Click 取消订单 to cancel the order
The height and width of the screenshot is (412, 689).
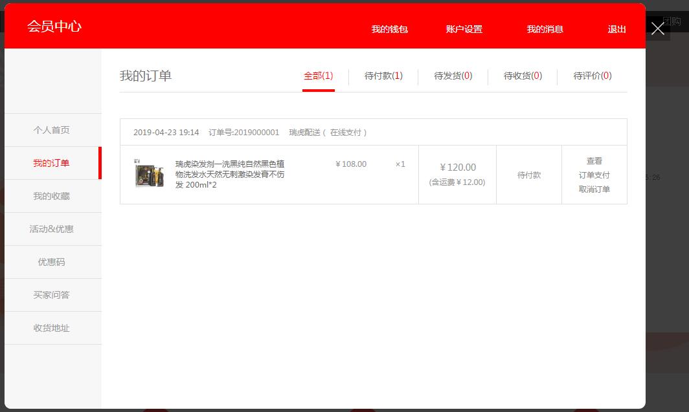tap(594, 189)
